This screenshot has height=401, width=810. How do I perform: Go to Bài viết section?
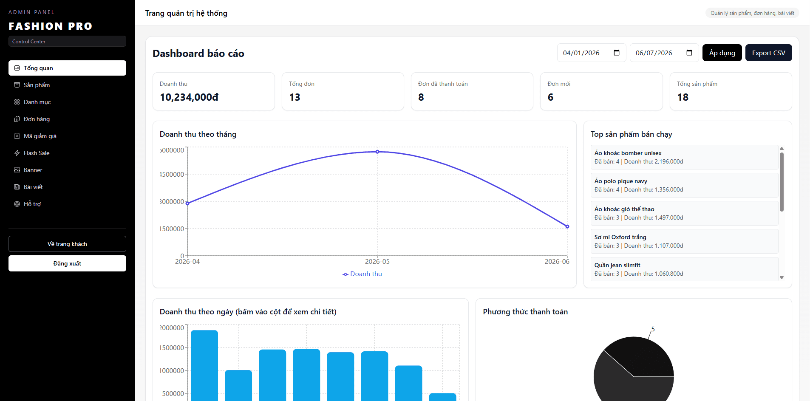[x=67, y=187]
